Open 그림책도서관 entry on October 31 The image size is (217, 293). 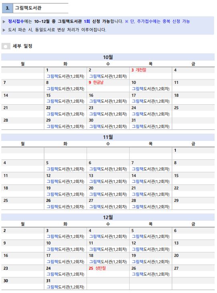coord(151,126)
